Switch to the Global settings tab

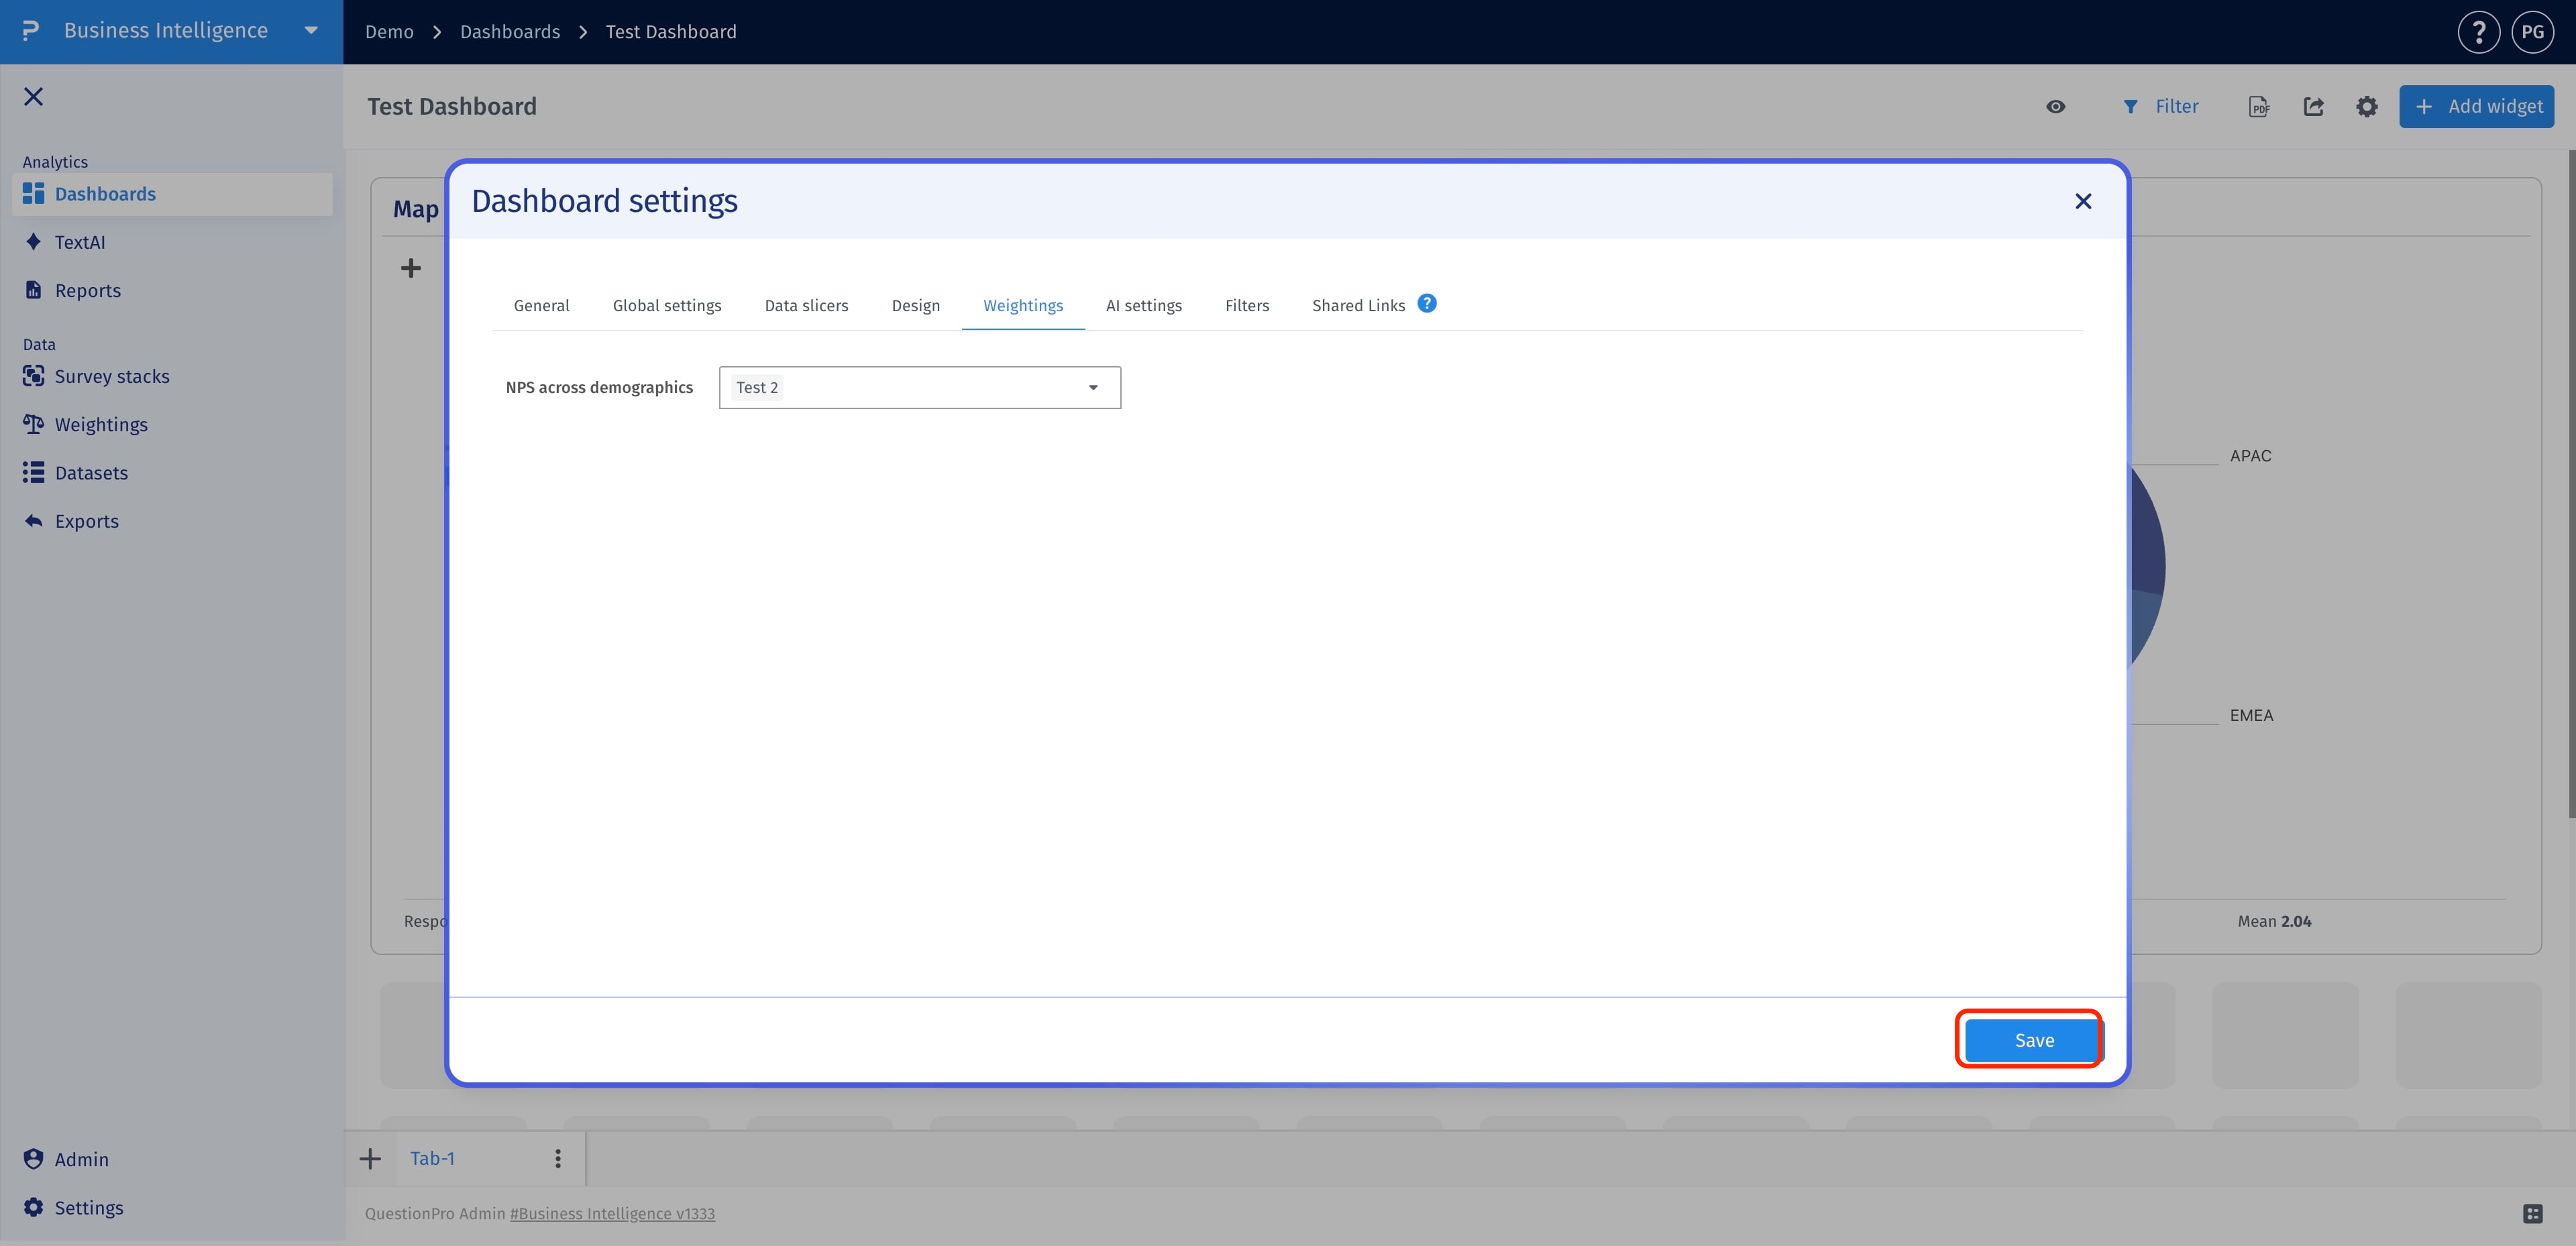point(667,305)
